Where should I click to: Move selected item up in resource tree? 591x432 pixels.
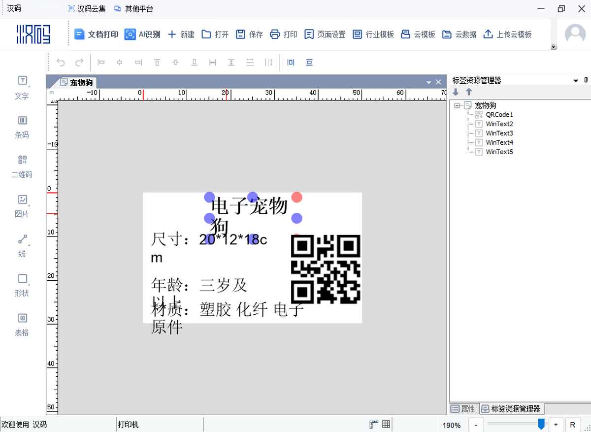469,92
